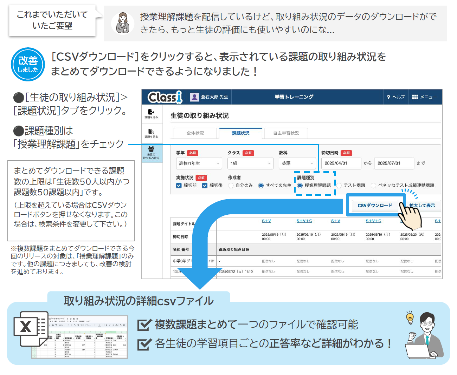Click the Classi logo

pos(165,97)
